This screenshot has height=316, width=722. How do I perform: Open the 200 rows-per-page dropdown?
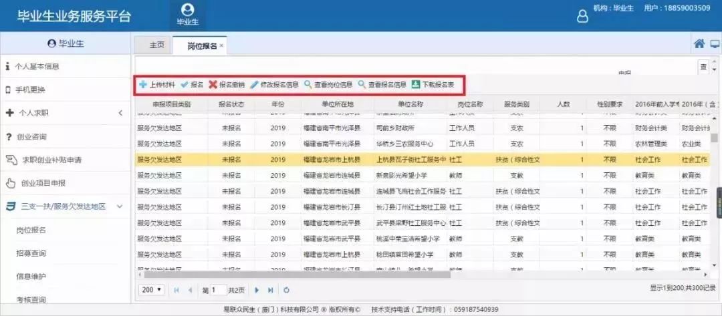[152, 290]
